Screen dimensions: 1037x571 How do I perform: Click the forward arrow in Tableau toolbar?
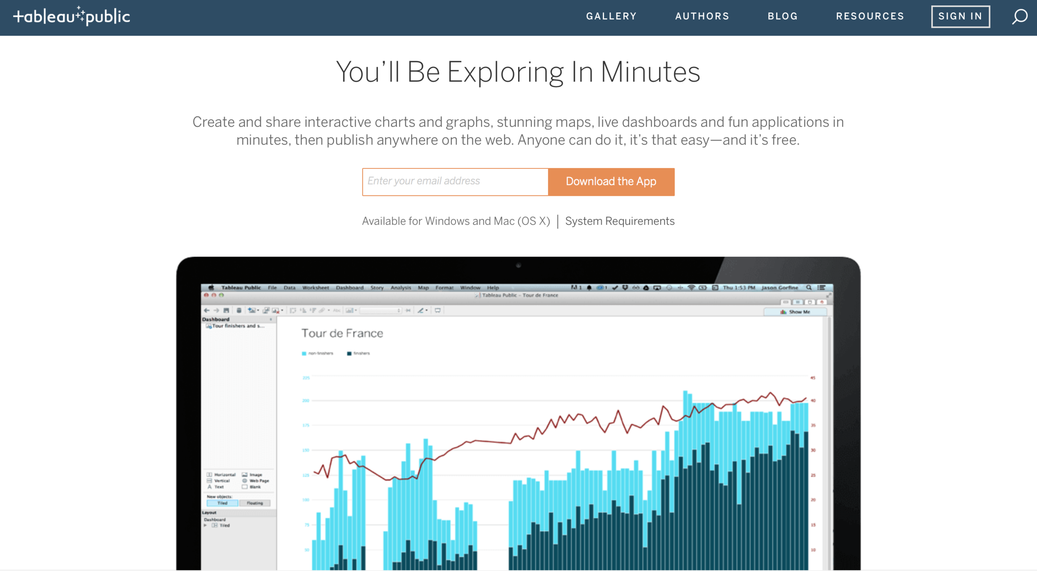point(216,310)
